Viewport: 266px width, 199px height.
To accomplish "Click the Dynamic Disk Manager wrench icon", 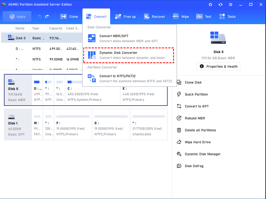I will tap(179, 154).
